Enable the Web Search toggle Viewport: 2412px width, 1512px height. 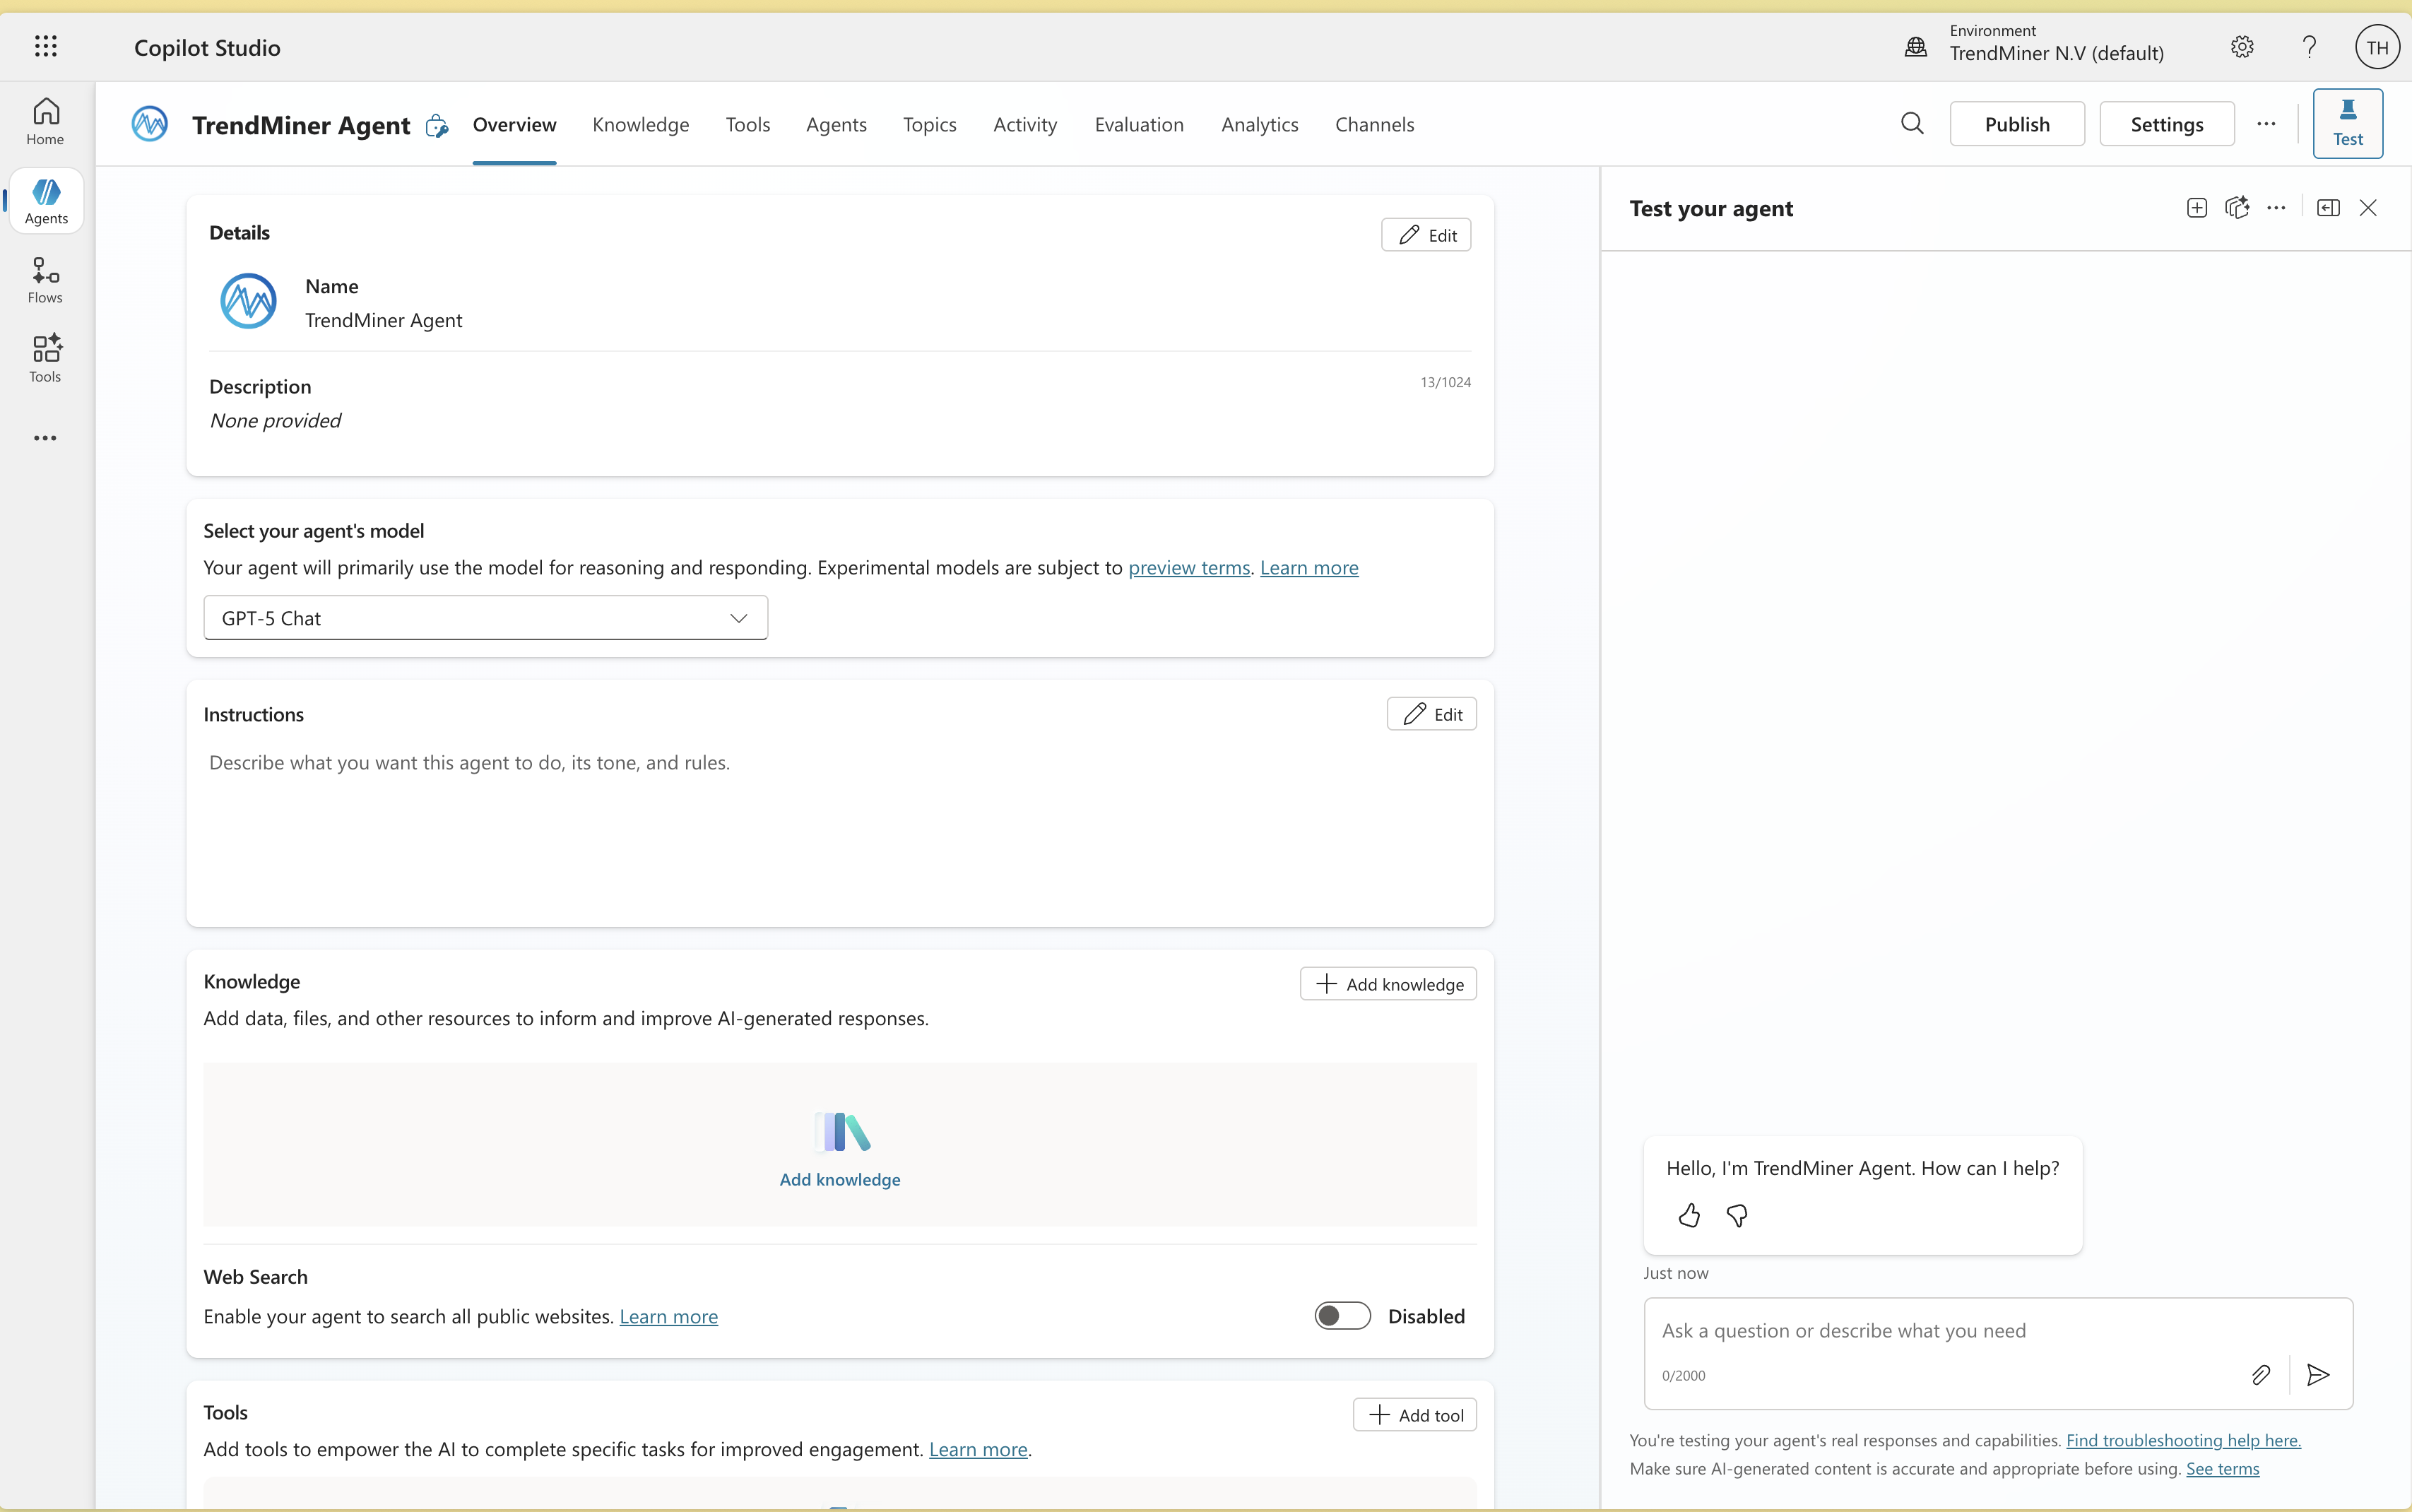[x=1342, y=1316]
